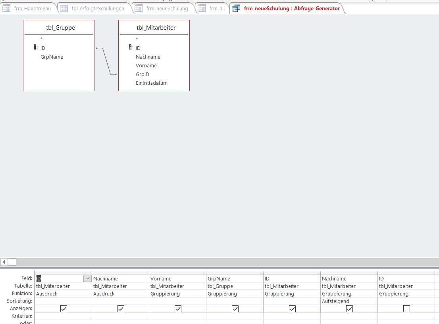This screenshot has width=439, height=324.
Task: Click the primary key icon in tbl_Gruppe
Action: pos(35,47)
